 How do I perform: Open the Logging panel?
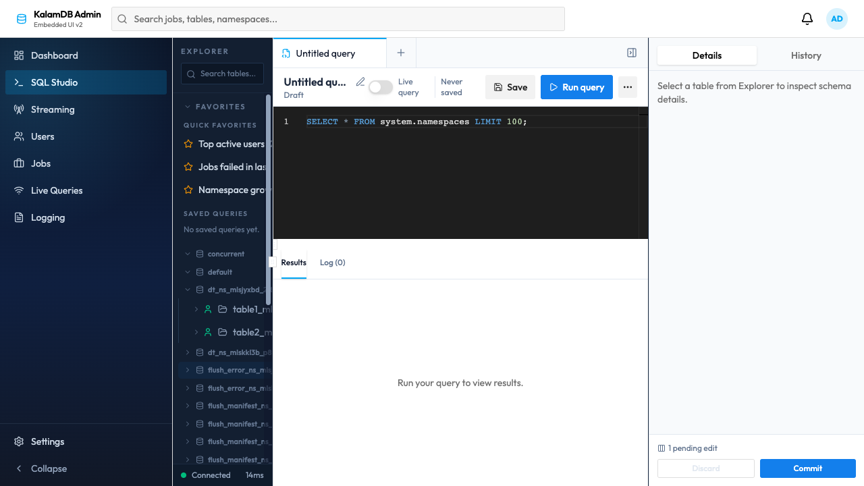(x=47, y=217)
